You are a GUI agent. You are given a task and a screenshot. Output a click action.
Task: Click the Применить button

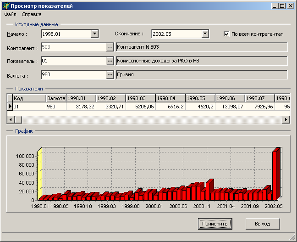pyautogui.click(x=215, y=224)
